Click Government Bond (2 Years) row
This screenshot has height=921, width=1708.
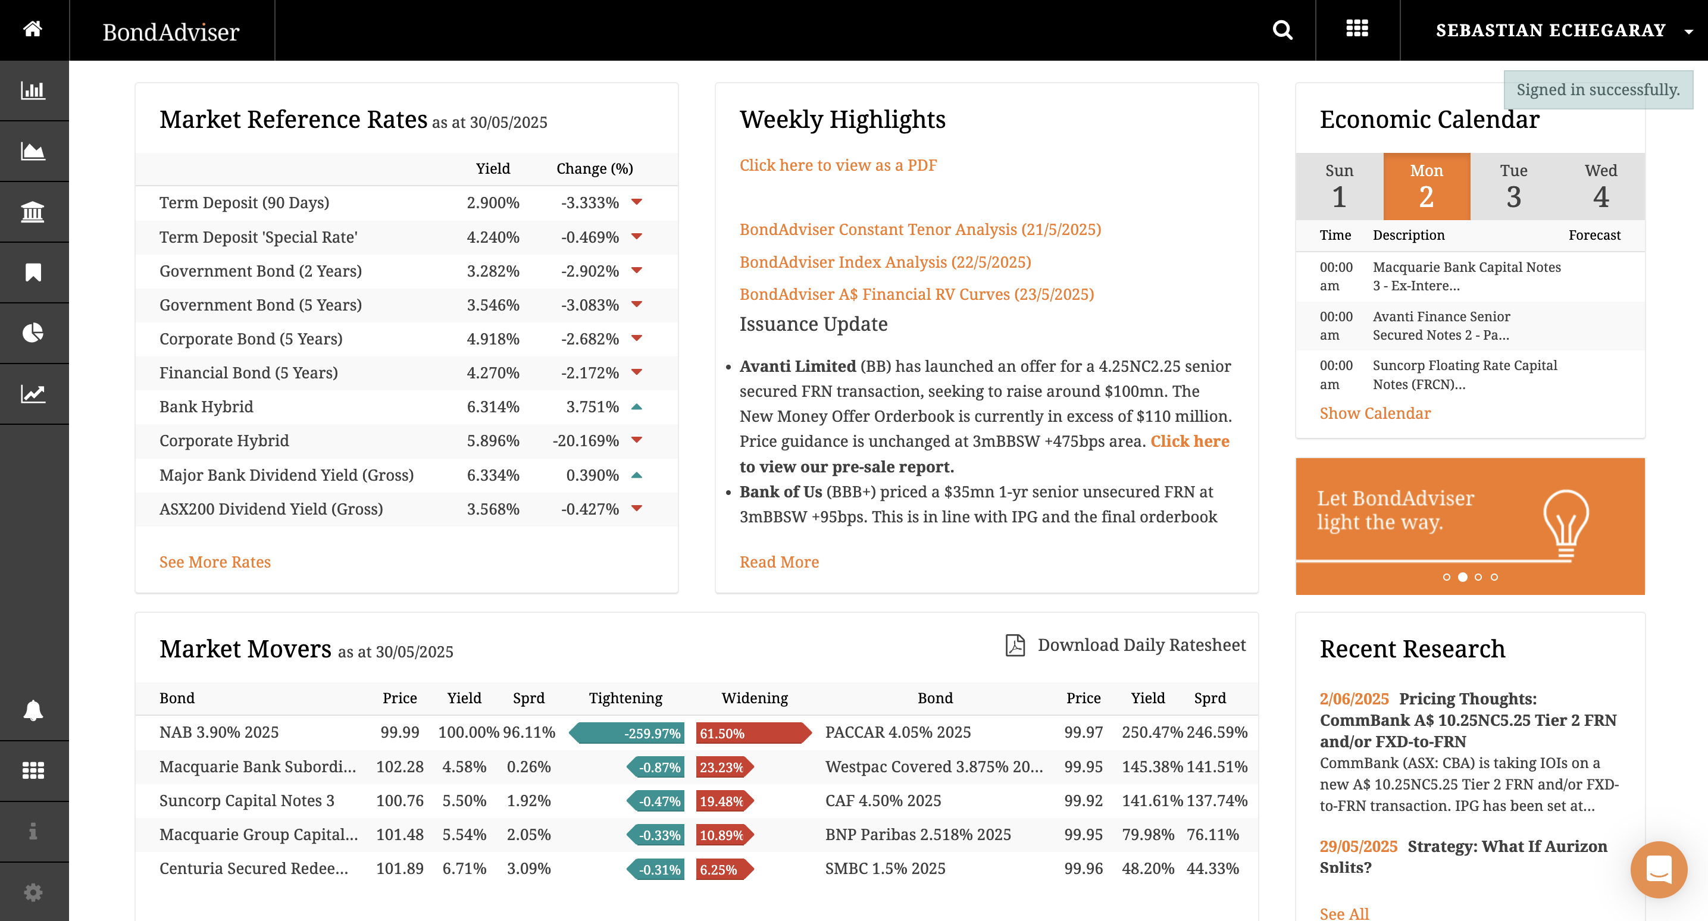(x=406, y=271)
